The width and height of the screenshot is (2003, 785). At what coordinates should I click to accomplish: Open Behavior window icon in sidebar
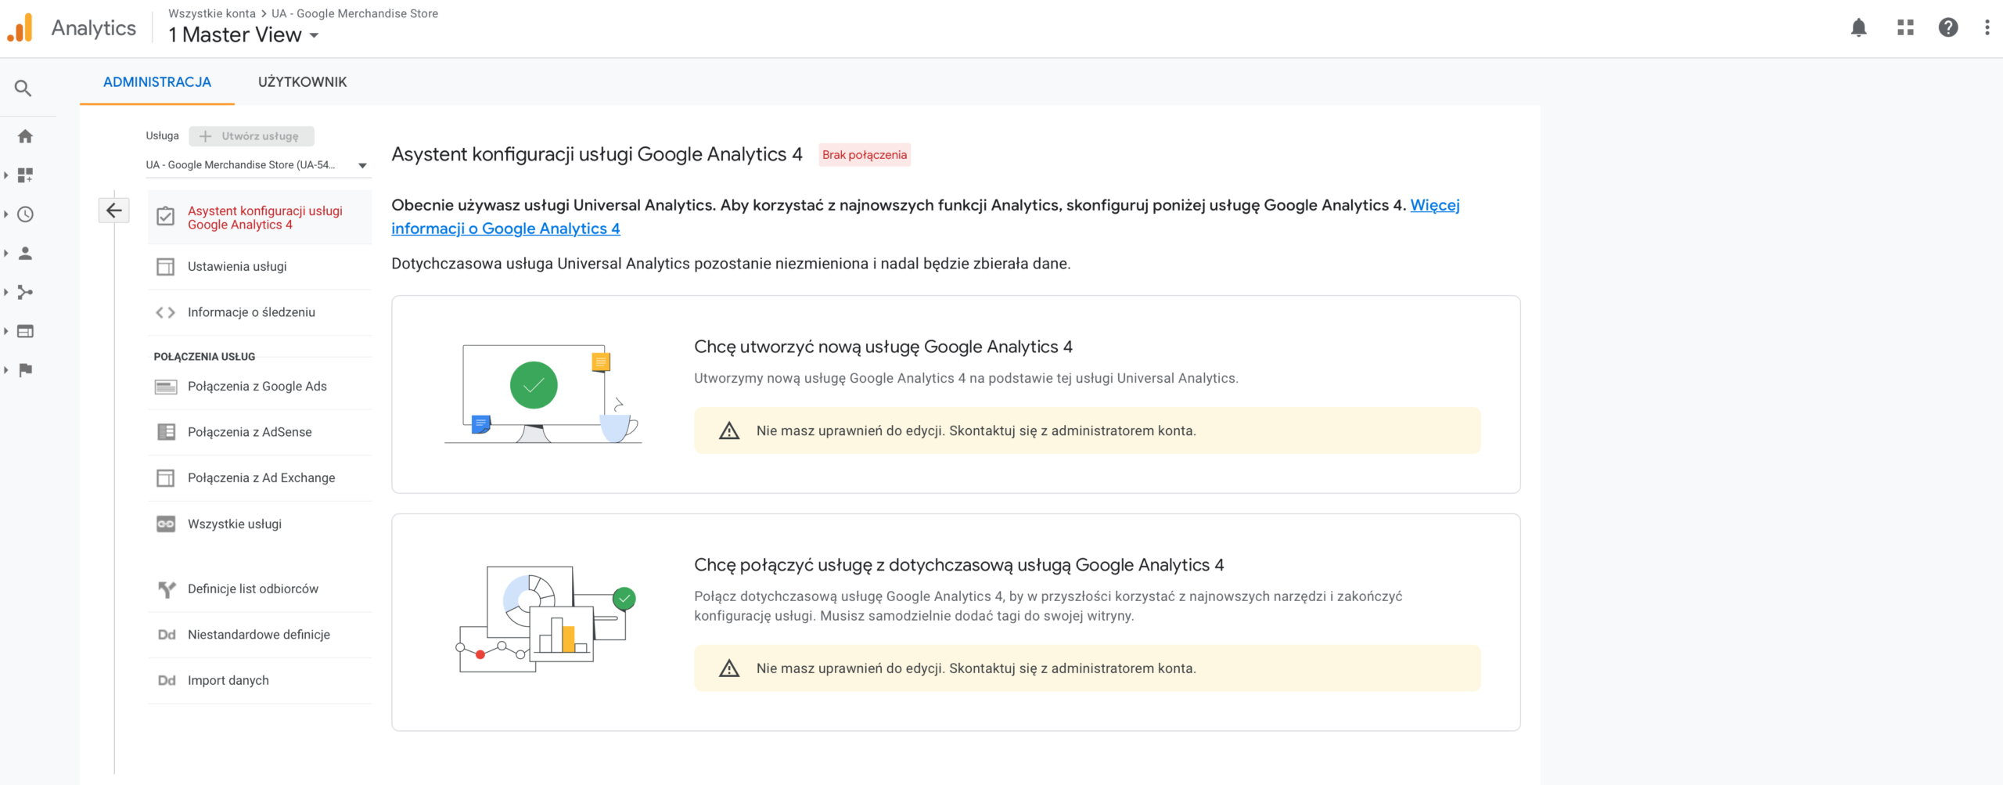click(25, 332)
